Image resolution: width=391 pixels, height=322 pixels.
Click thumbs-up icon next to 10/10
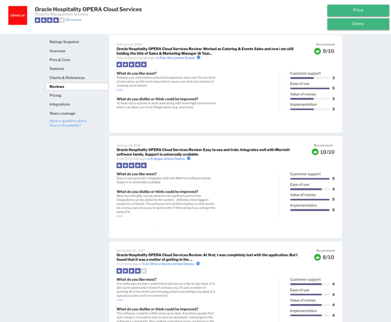(315, 152)
